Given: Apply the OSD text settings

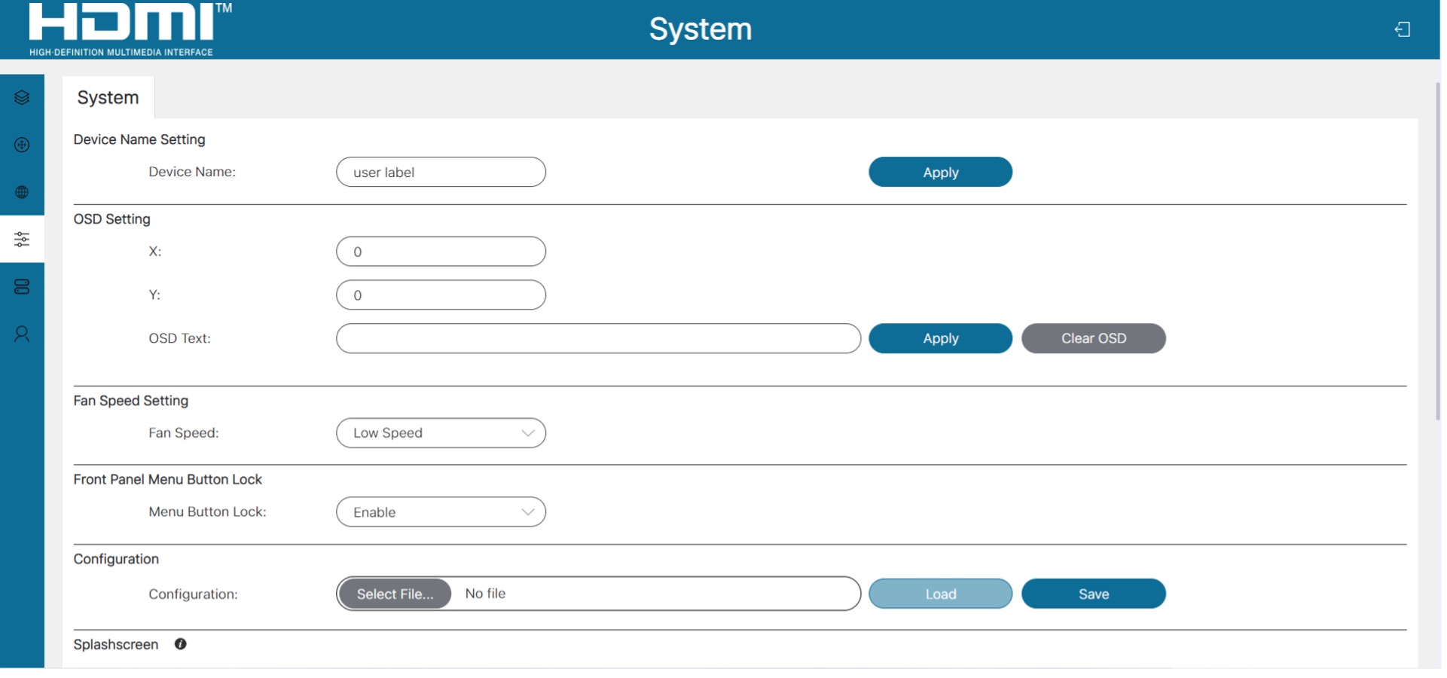Looking at the screenshot, I should (x=940, y=339).
